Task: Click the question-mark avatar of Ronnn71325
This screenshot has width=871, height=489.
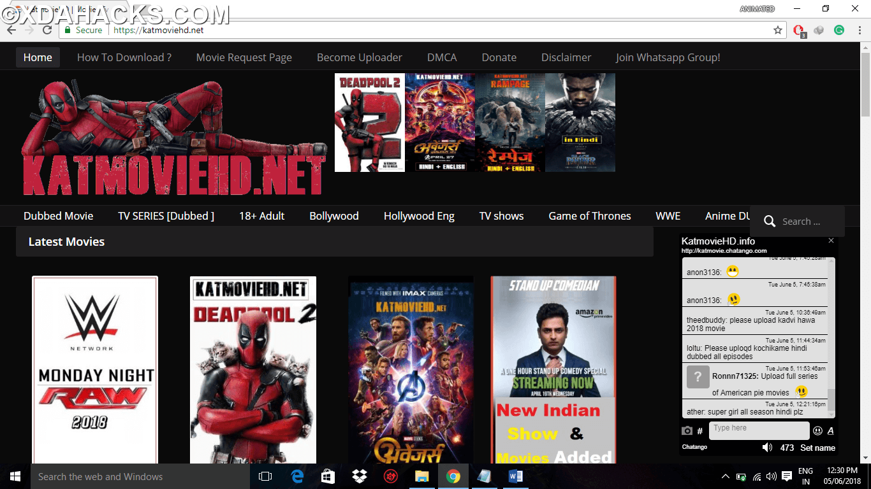Action: [698, 377]
